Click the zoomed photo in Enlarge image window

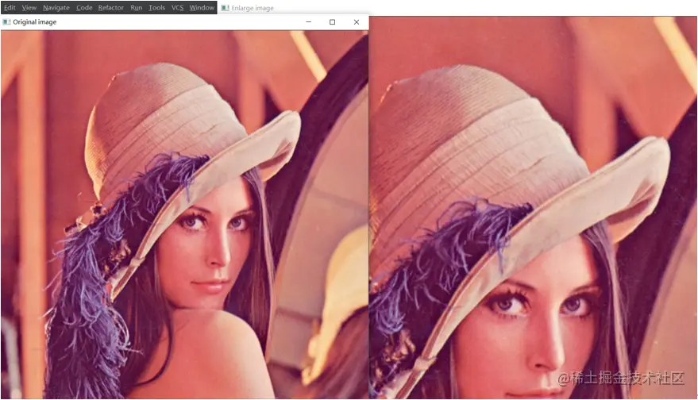coord(533,207)
